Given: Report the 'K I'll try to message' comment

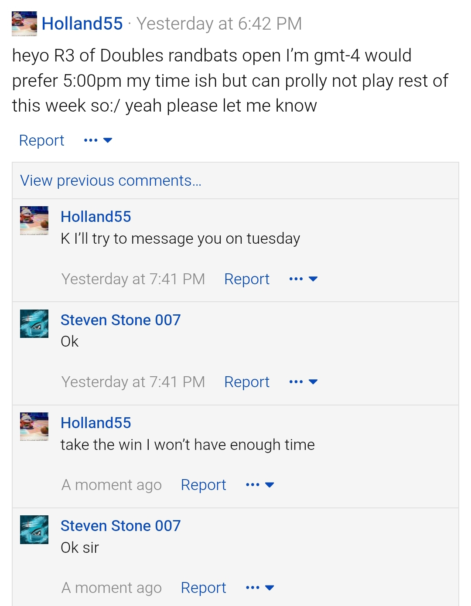Looking at the screenshot, I should 247,279.
